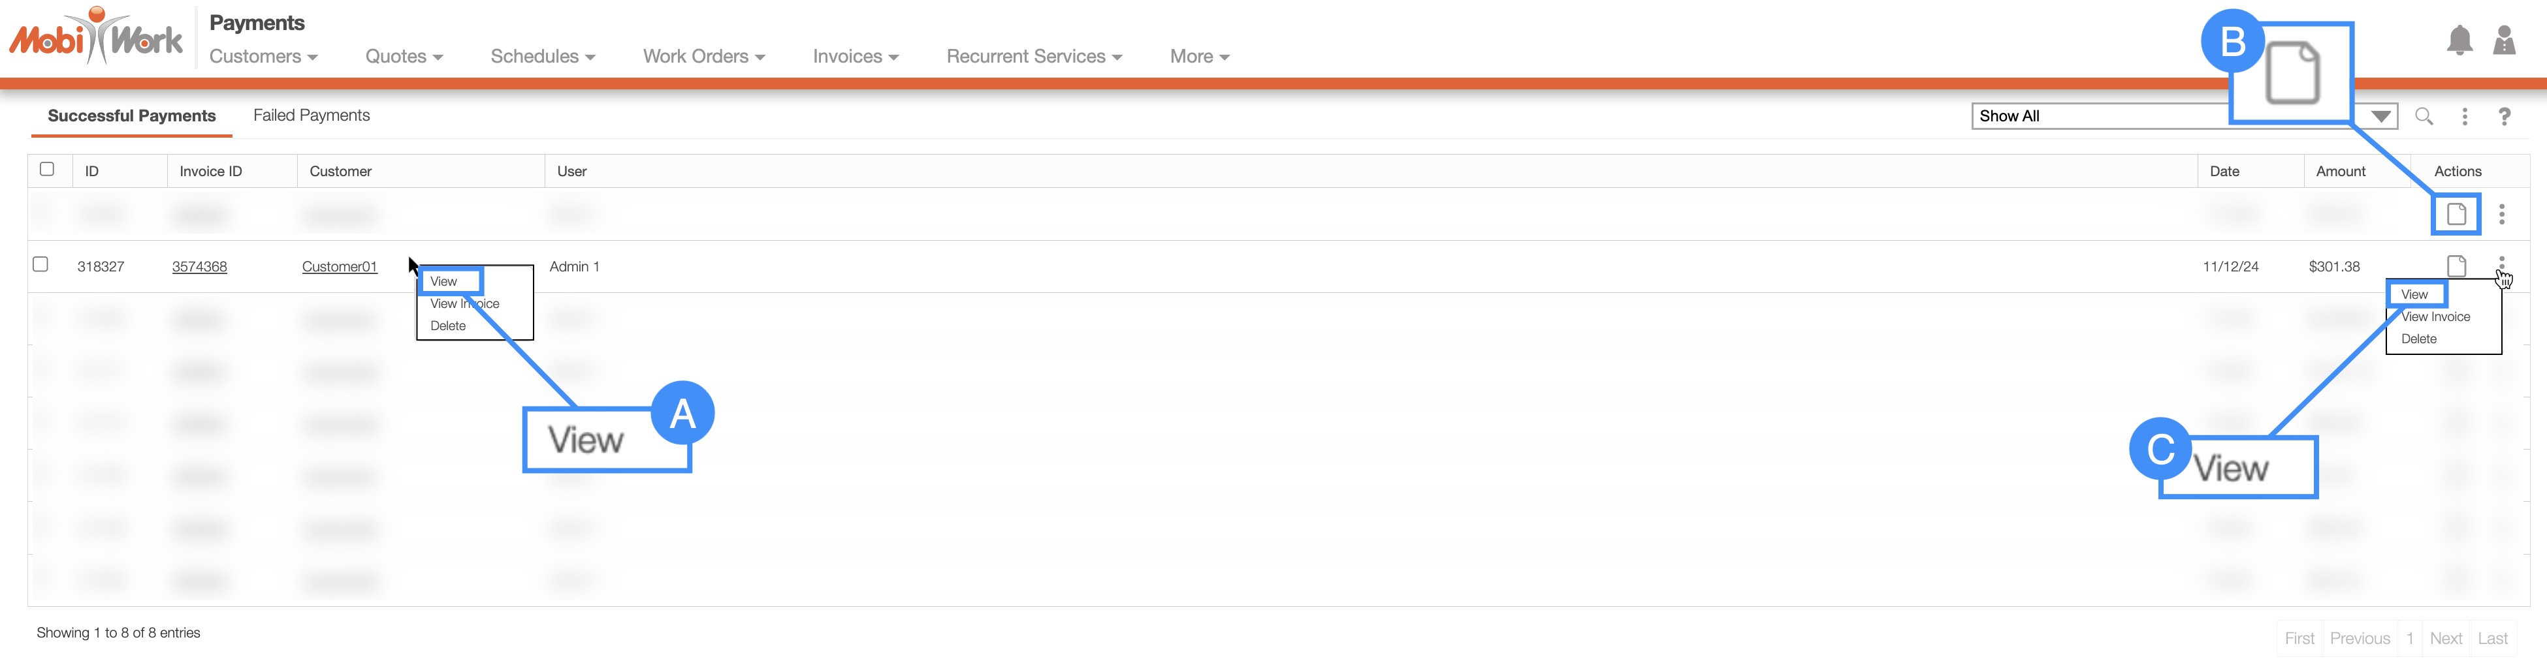Image resolution: width=2547 pixels, height=659 pixels.
Task: Click the help question mark icon
Action: coord(2503,117)
